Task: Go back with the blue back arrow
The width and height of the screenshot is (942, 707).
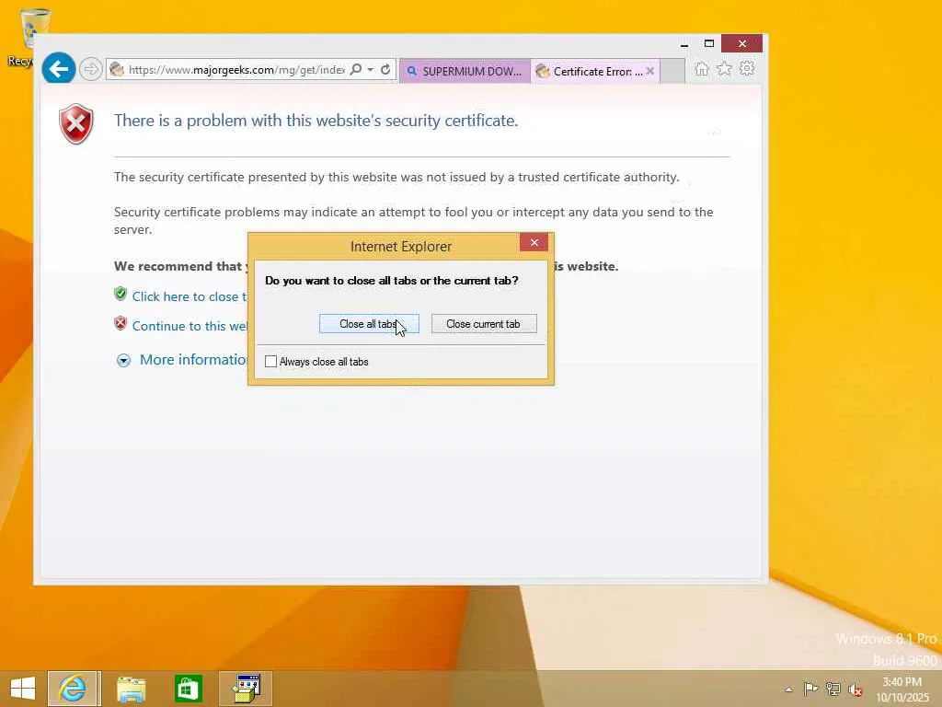Action: 58,69
